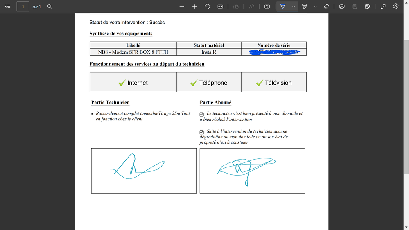Screen dimensions: 409x230
Task: Toggle the Highlight marker tool
Action: (305, 7)
